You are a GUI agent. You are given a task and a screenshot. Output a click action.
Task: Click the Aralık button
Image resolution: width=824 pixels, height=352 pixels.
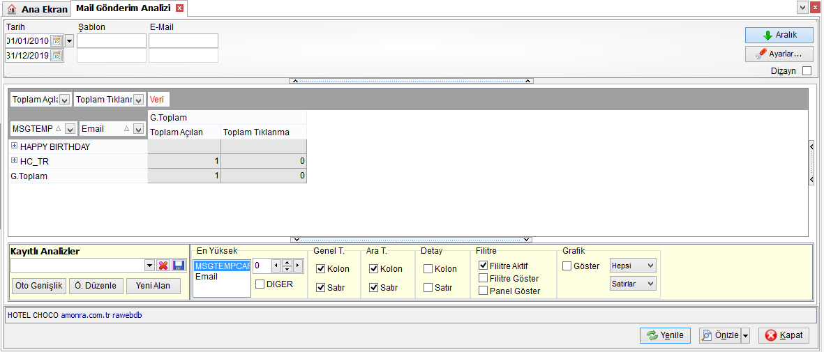pos(779,35)
